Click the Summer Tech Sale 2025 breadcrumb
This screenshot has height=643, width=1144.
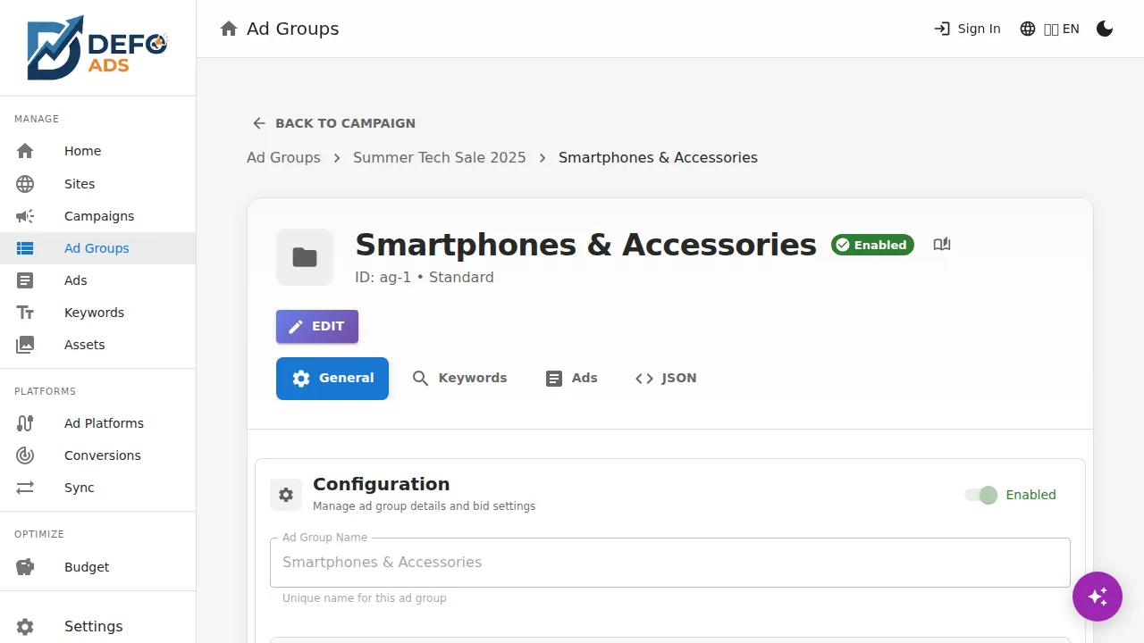[x=440, y=157]
